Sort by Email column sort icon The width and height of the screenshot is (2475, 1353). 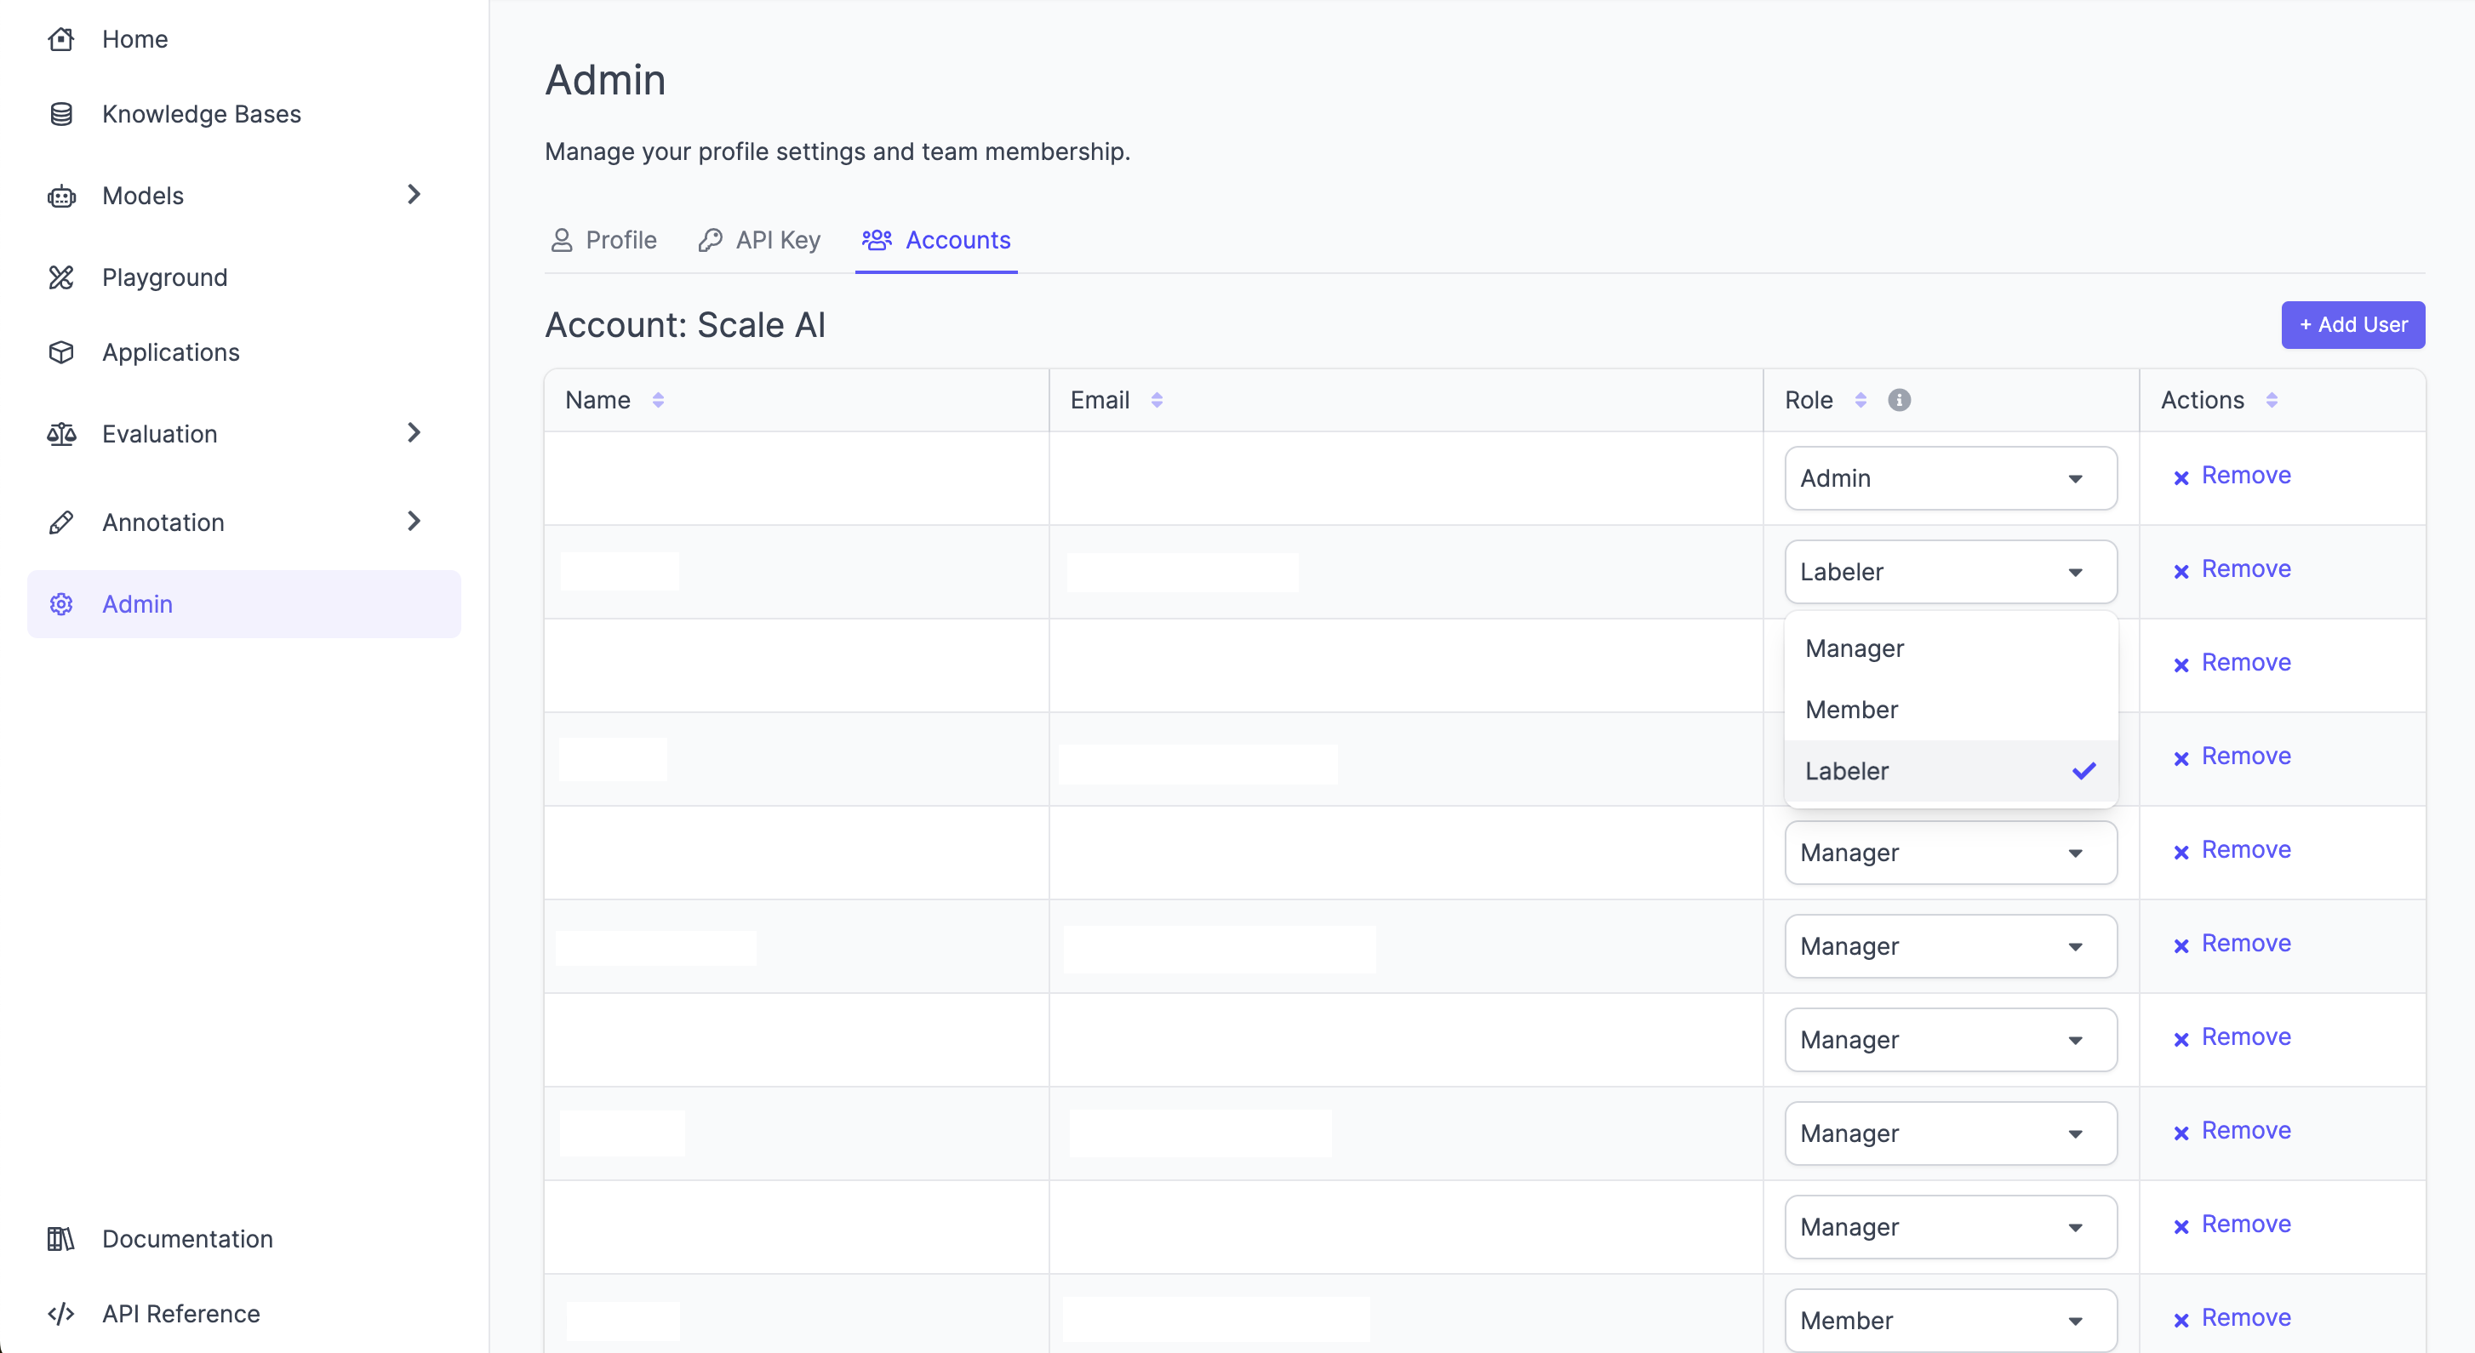click(x=1157, y=400)
